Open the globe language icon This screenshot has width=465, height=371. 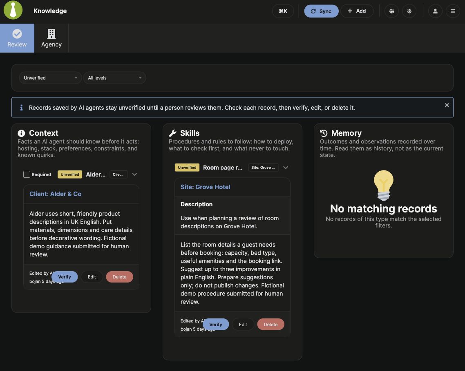[392, 11]
